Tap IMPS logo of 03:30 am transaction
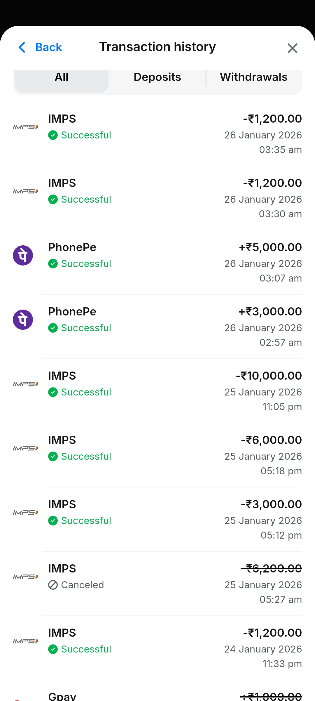This screenshot has width=315, height=701. (26, 191)
